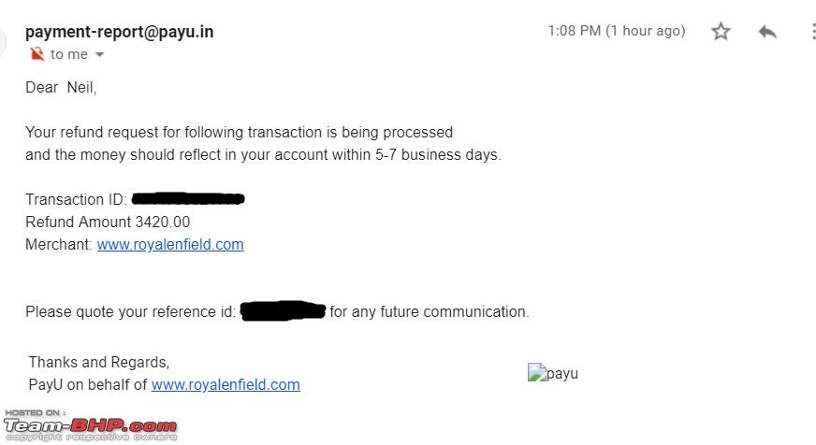This screenshot has height=445, width=816.
Task: Expand the 'to me' recipient details arrow
Action: coord(99,54)
